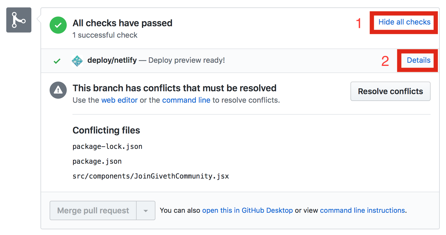Click the Merge pull request button

[x=93, y=211]
